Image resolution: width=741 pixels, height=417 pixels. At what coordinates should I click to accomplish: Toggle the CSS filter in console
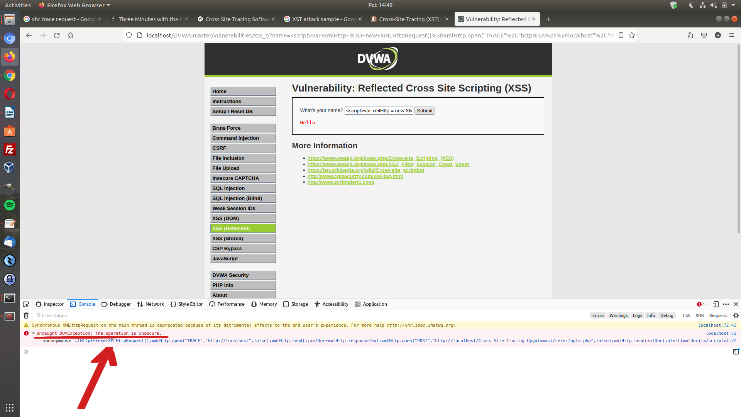[686, 315]
